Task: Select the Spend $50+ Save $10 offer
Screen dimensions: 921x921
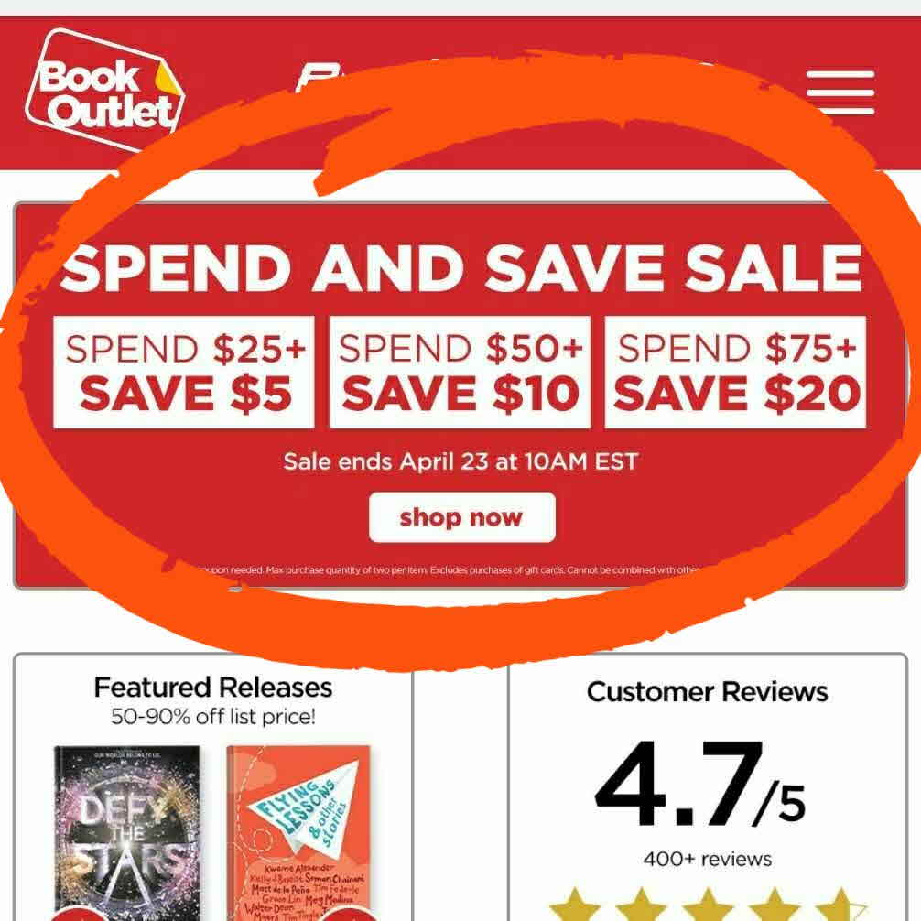Action: tap(460, 372)
